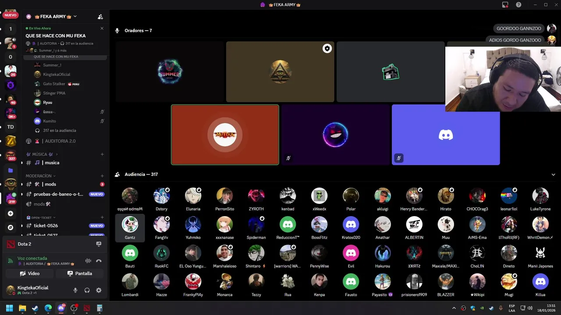Select the MUTEKA speaking tile

coord(225,135)
